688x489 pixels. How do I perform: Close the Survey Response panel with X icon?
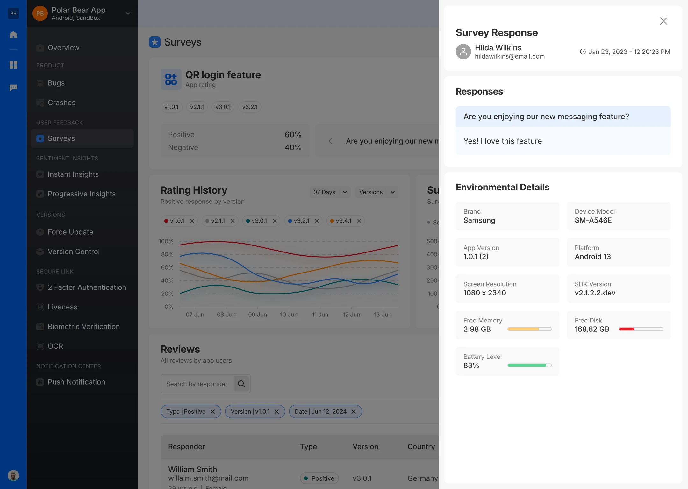point(663,21)
